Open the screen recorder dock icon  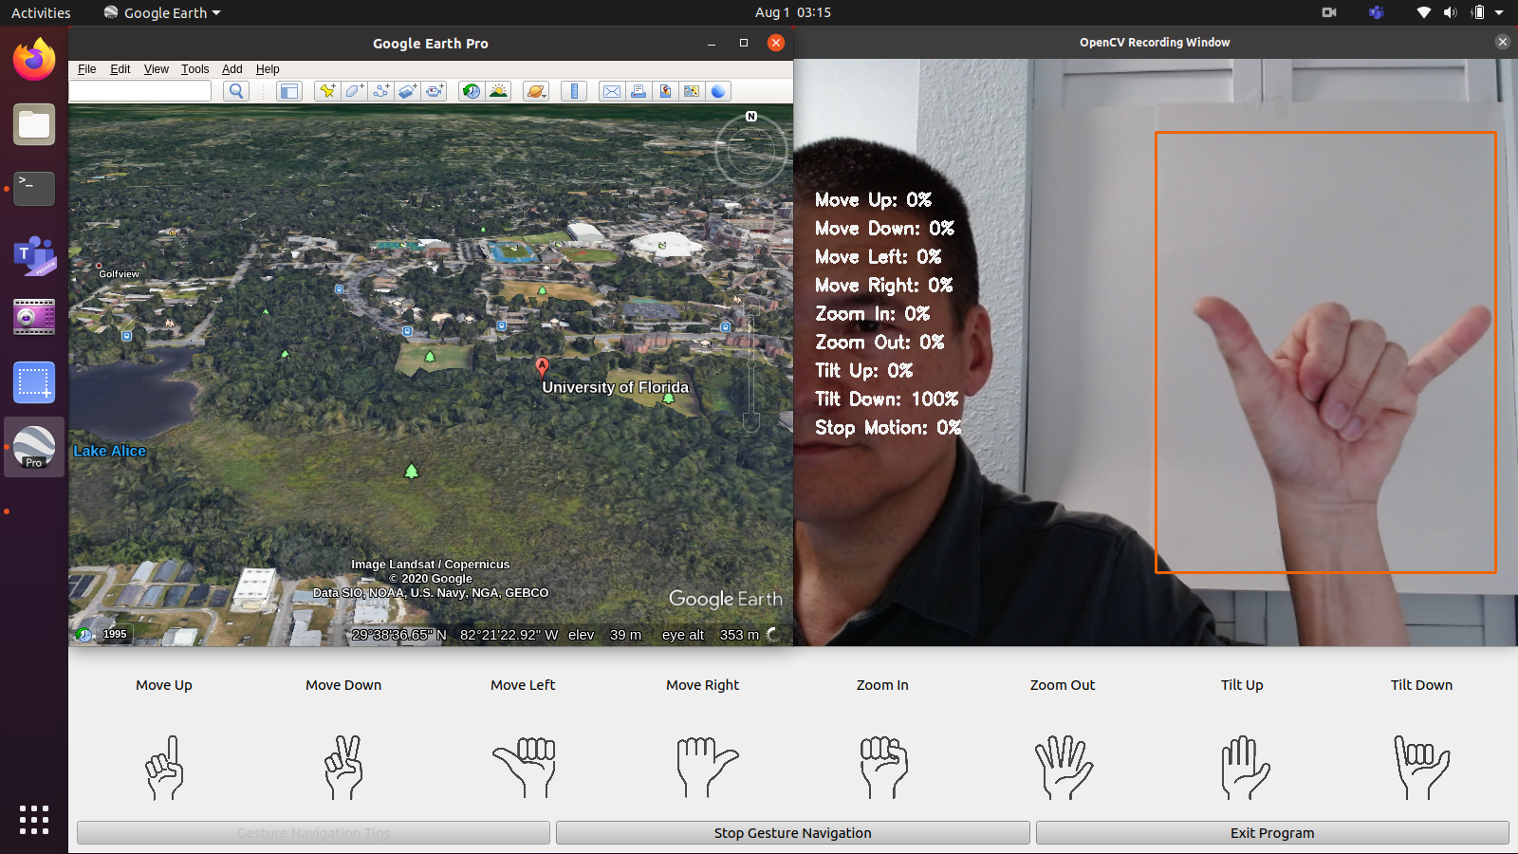pos(34,318)
